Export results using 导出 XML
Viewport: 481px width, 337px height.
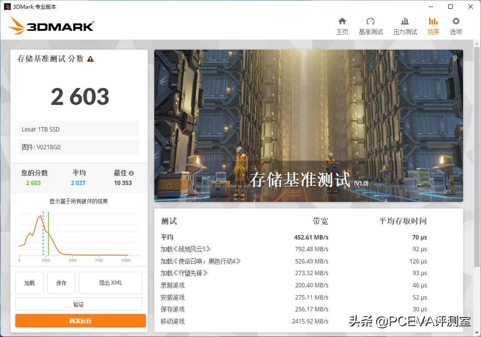coord(110,283)
